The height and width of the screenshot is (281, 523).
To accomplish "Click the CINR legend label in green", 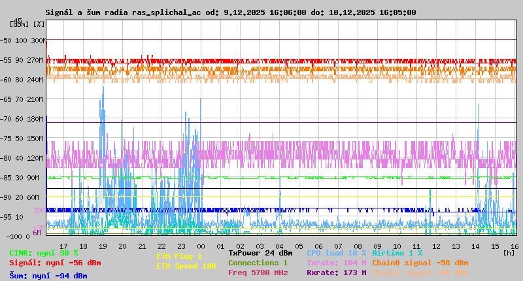I will tap(44, 253).
